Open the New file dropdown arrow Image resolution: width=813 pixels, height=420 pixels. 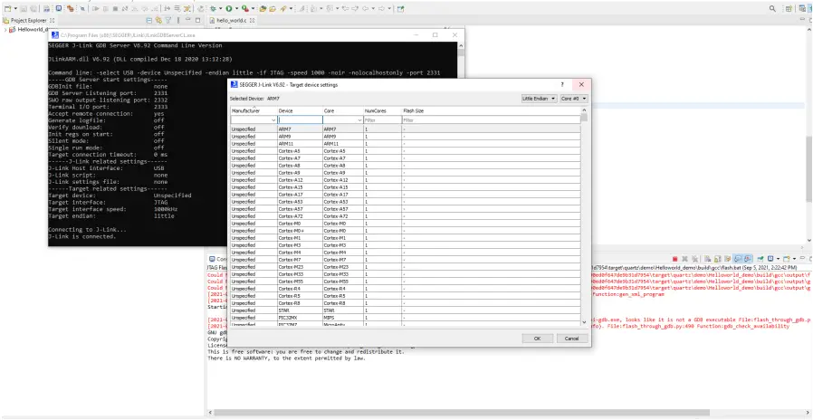[15, 9]
